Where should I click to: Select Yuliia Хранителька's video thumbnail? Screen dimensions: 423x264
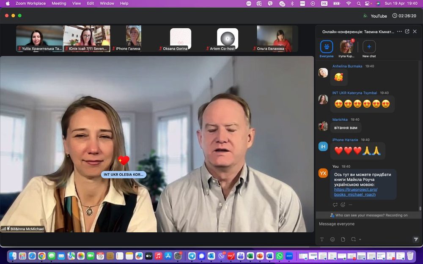click(x=40, y=38)
